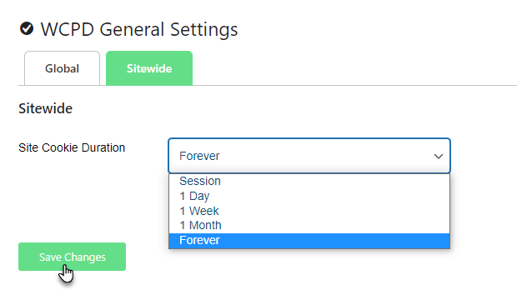
Task: Click the Sitewide section heading
Action: pyautogui.click(x=46, y=108)
